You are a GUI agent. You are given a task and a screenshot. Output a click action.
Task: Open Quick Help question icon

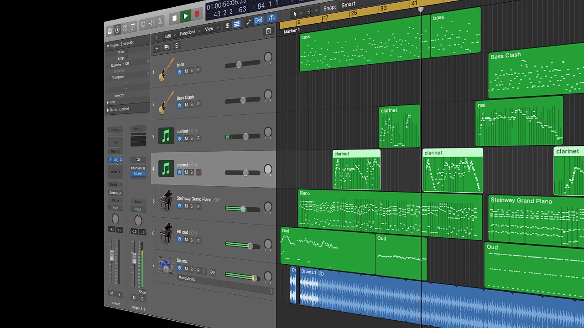[x=125, y=28]
